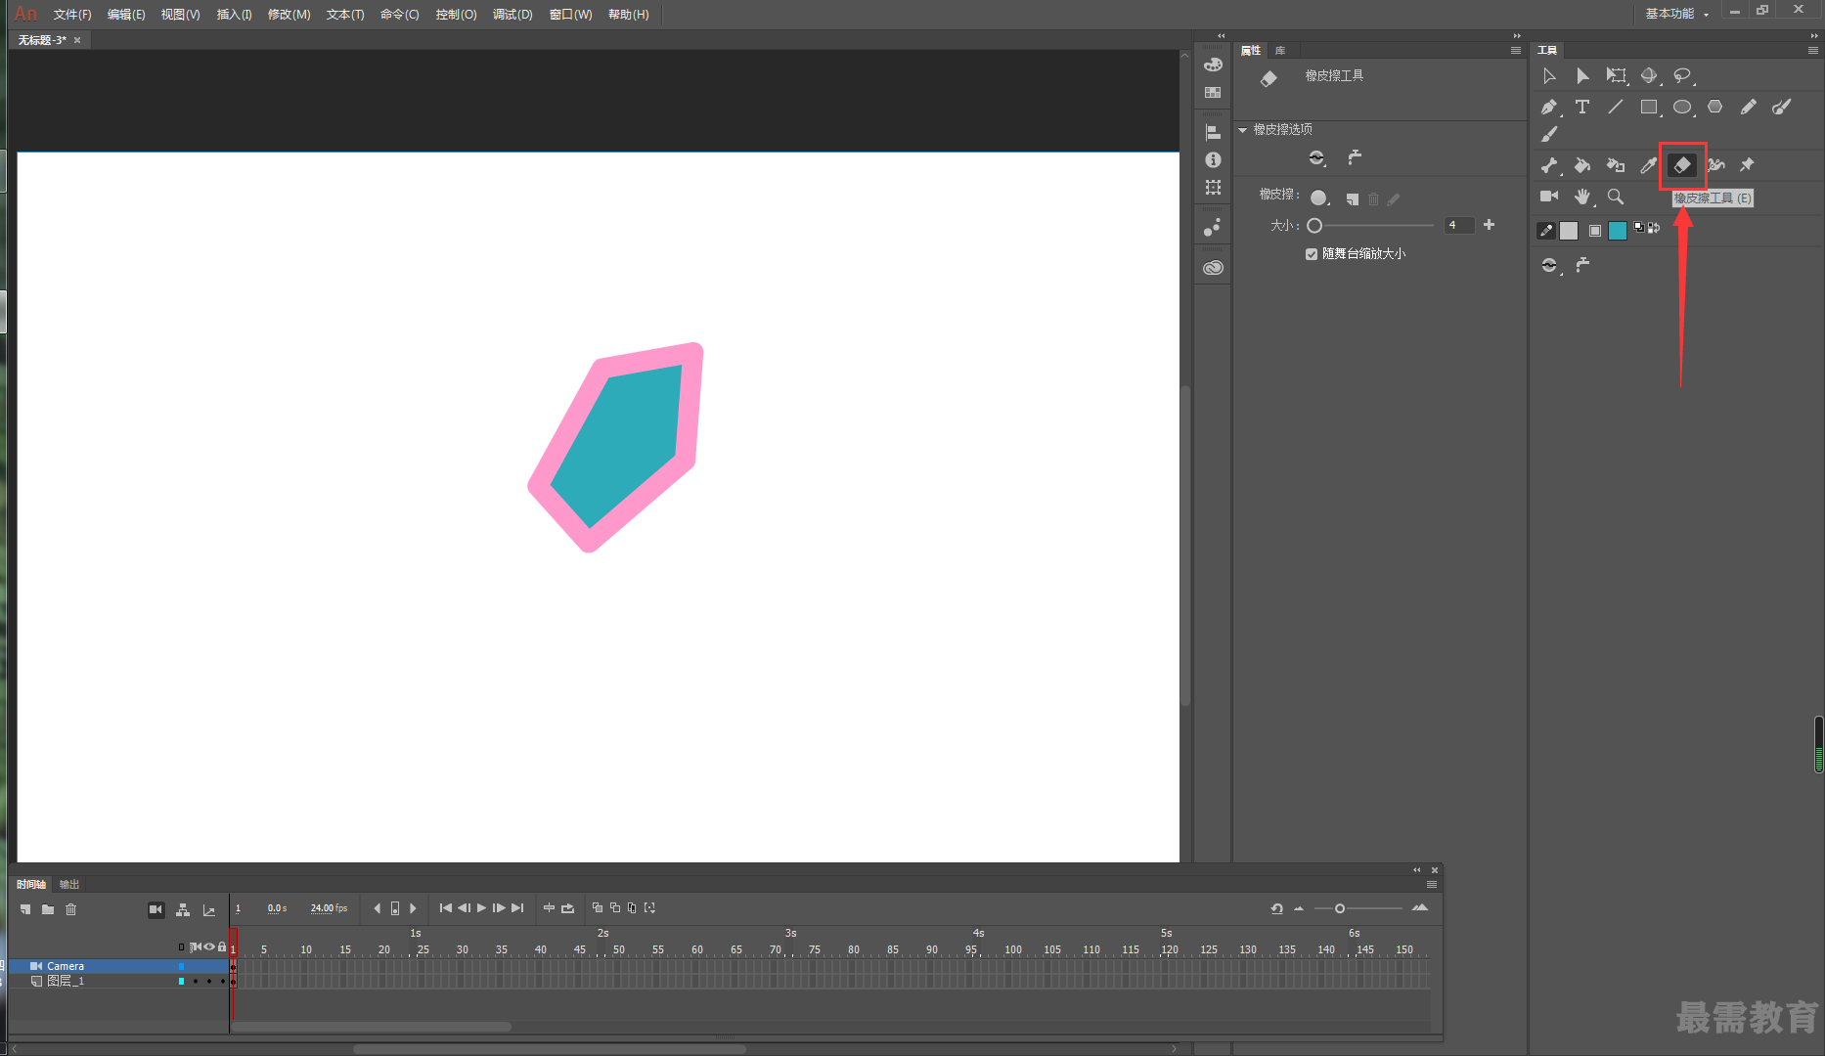The width and height of the screenshot is (1825, 1056).
Task: Select the PolyStar hexagon tool
Action: point(1715,108)
